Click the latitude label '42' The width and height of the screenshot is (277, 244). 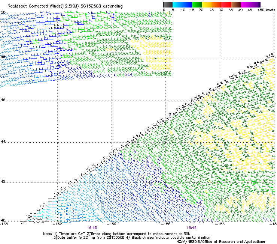pyautogui.click(x=3, y=181)
